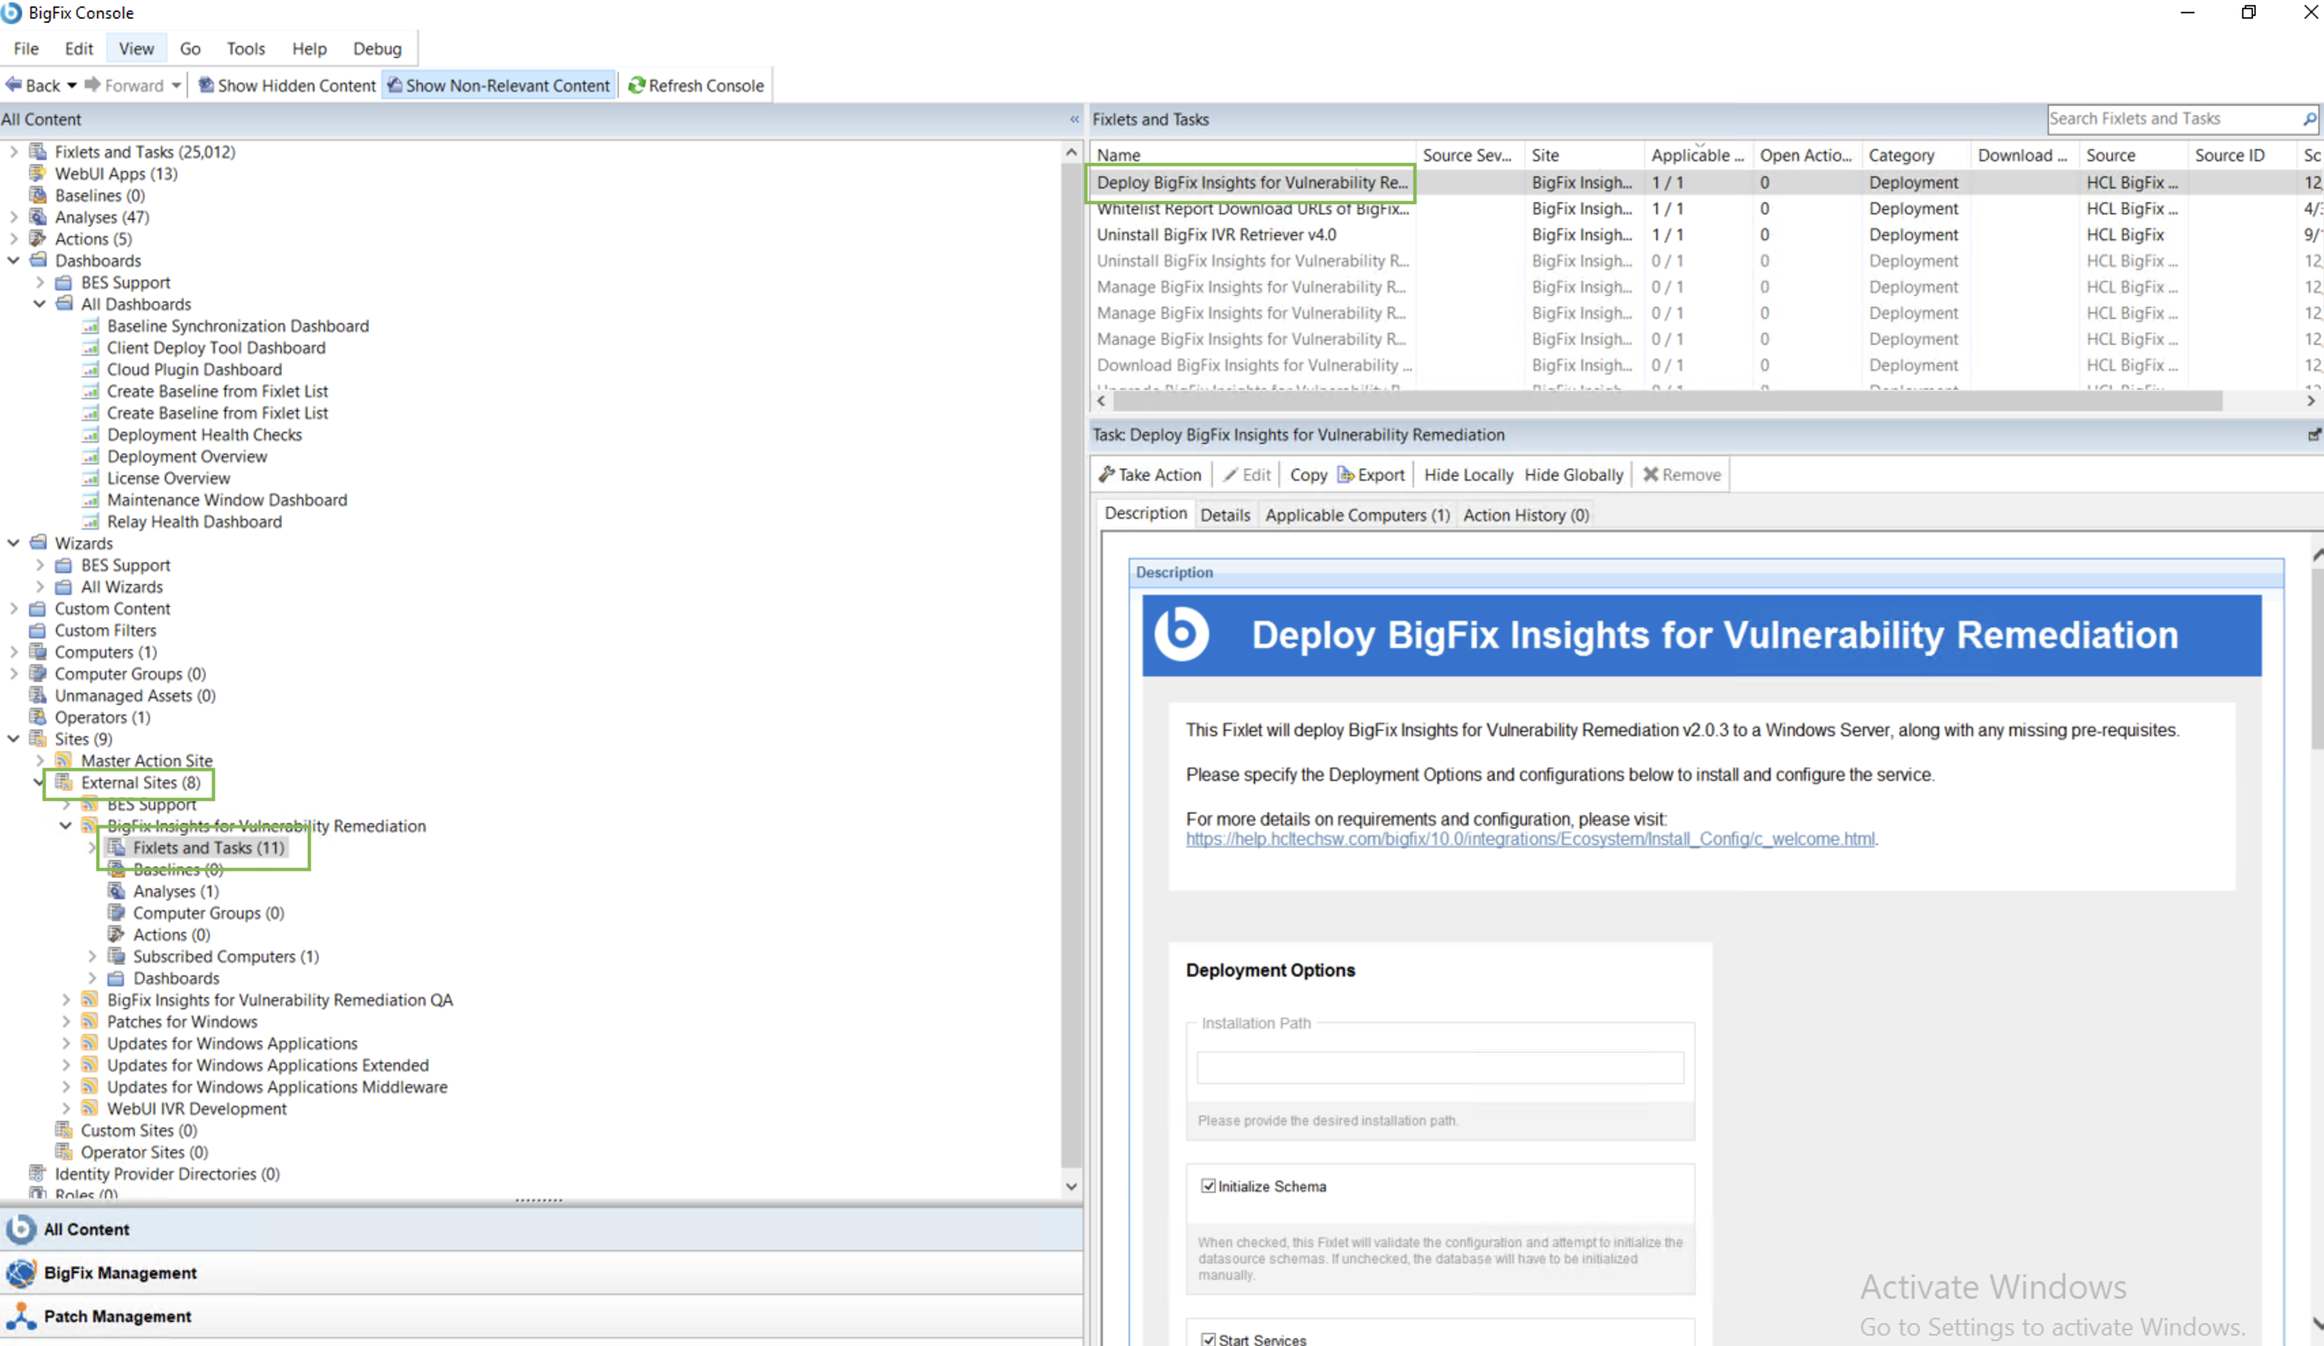Open the help.hcltechsw.com documentation link
Screen dimensions: 2324x1346
click(1529, 839)
